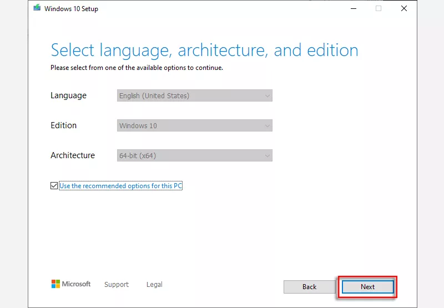Viewport: 444px width, 308px height.
Task: Minimize the Windows 10 Setup window
Action: [353, 8]
